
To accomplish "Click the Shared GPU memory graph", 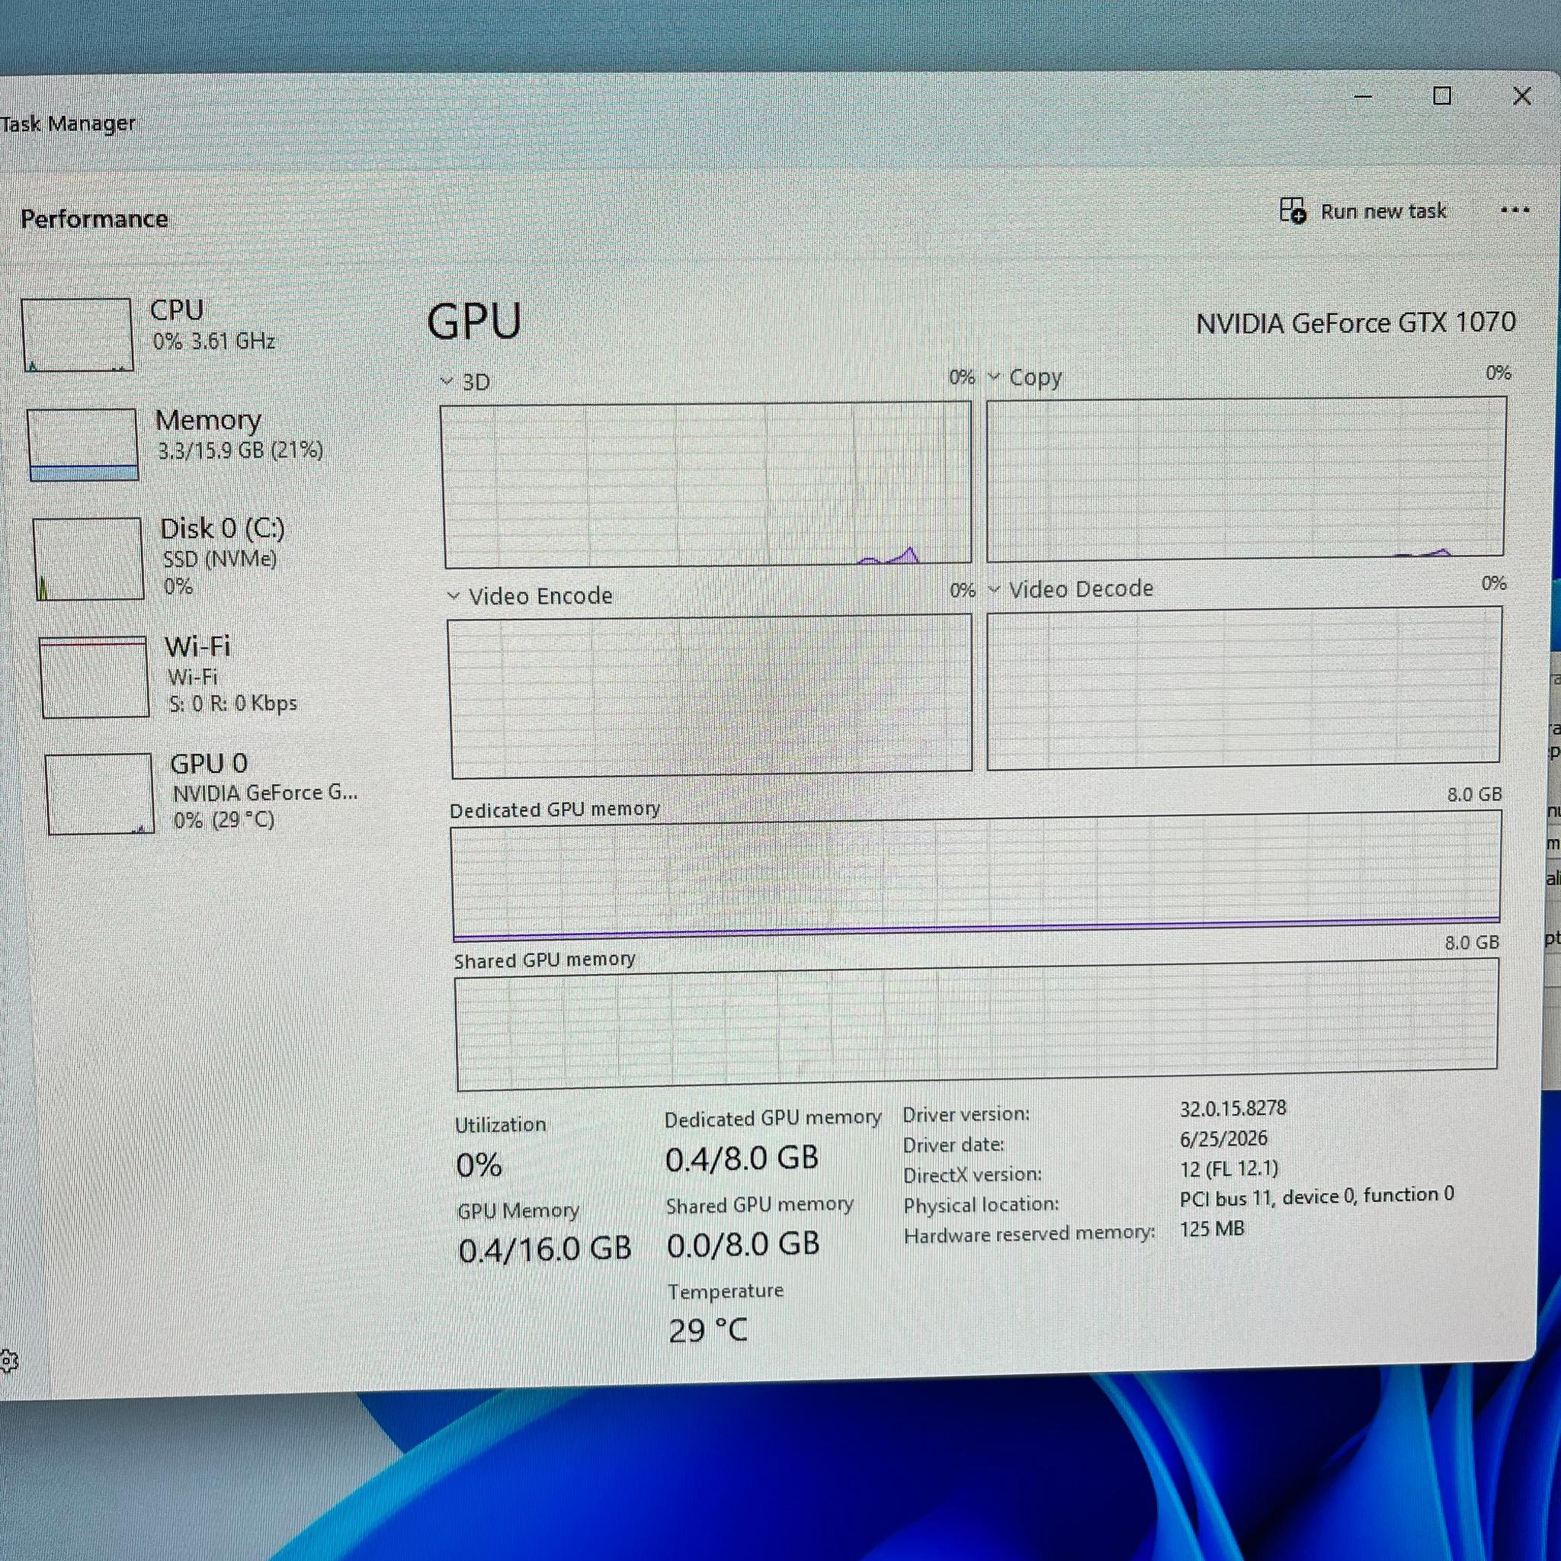I will (977, 1024).
